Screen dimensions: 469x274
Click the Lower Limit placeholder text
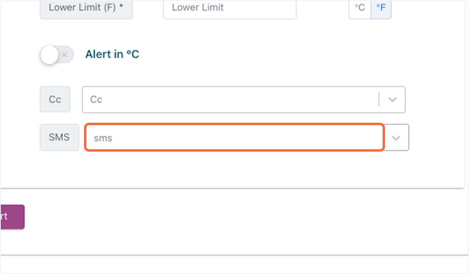tap(198, 7)
